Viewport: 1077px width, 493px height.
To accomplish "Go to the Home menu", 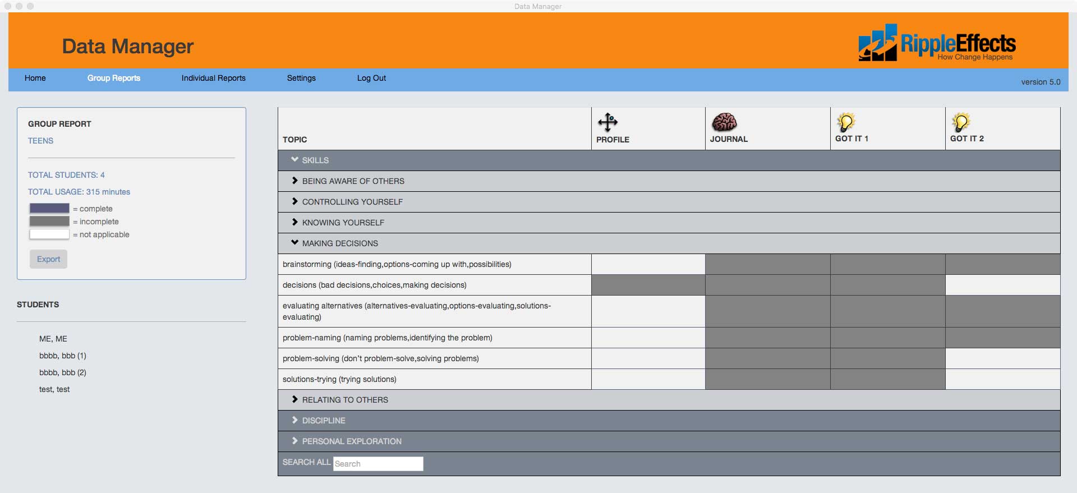I will pos(35,78).
